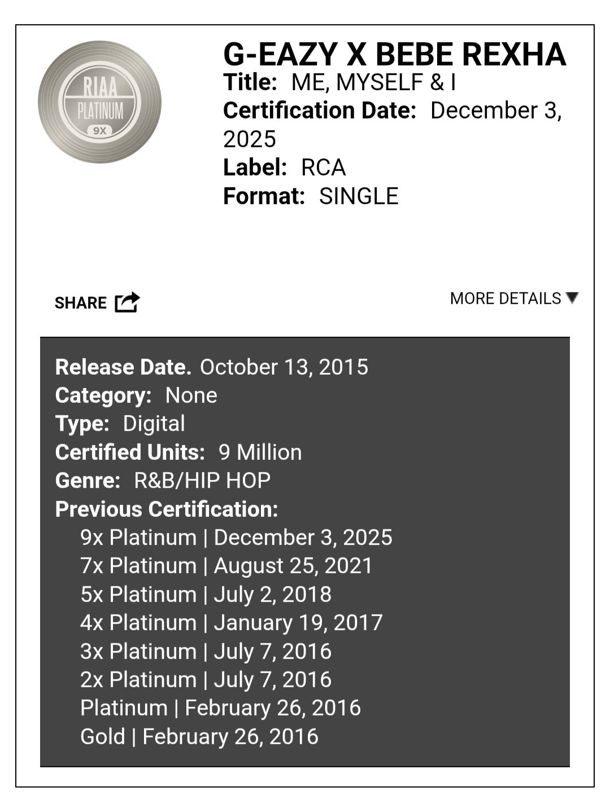This screenshot has width=610, height=812.
Task: Click the 9 Million certified units value
Action: pyautogui.click(x=260, y=452)
